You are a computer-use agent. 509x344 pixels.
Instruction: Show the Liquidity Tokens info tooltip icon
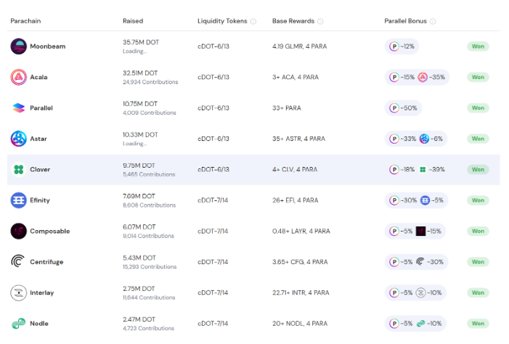click(253, 22)
